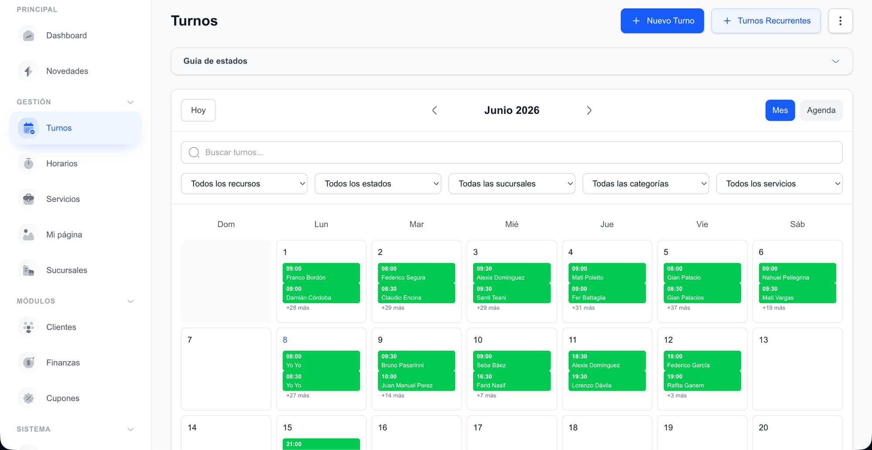
Task: Open Gian Palacios 08:30 appointment
Action: click(702, 293)
